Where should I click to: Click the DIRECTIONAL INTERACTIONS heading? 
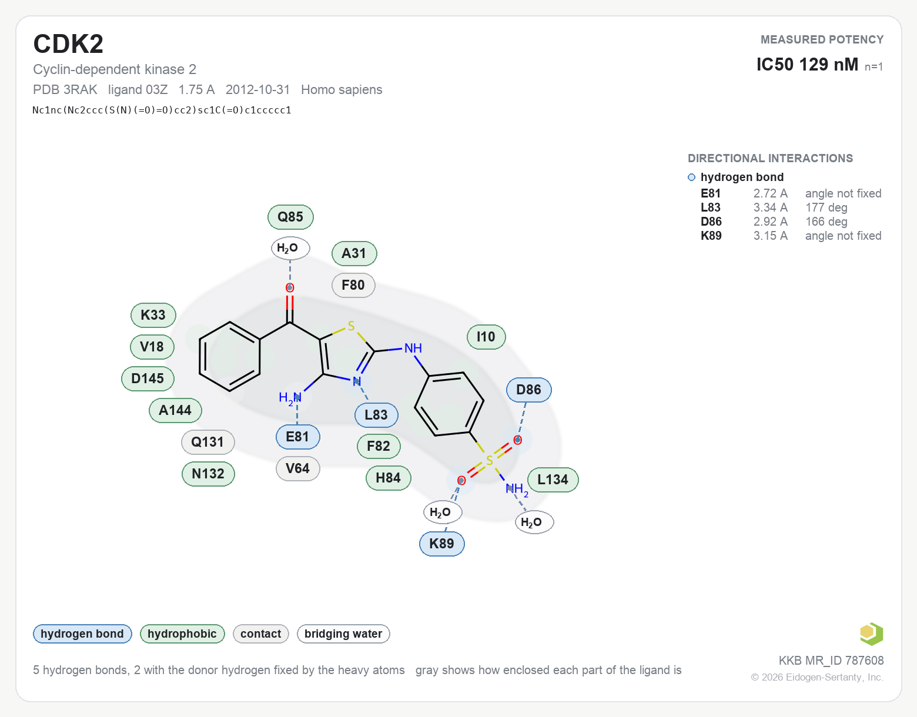click(770, 158)
